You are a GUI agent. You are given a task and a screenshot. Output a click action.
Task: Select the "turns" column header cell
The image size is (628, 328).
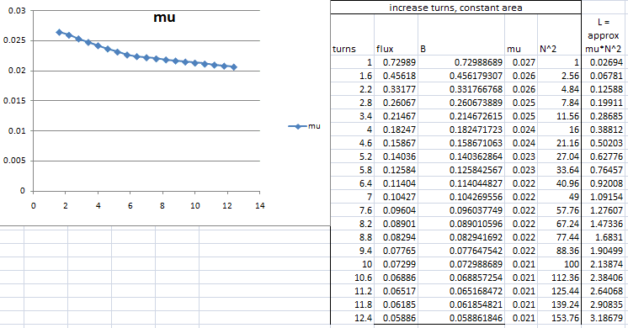tap(353, 34)
